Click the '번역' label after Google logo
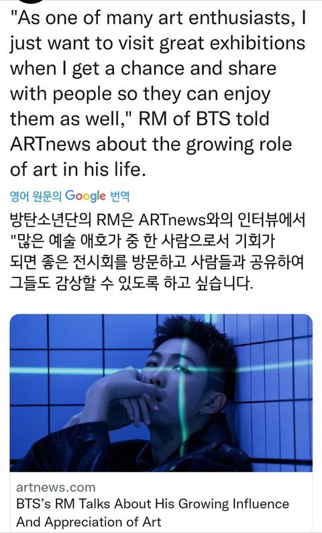 pos(118,196)
